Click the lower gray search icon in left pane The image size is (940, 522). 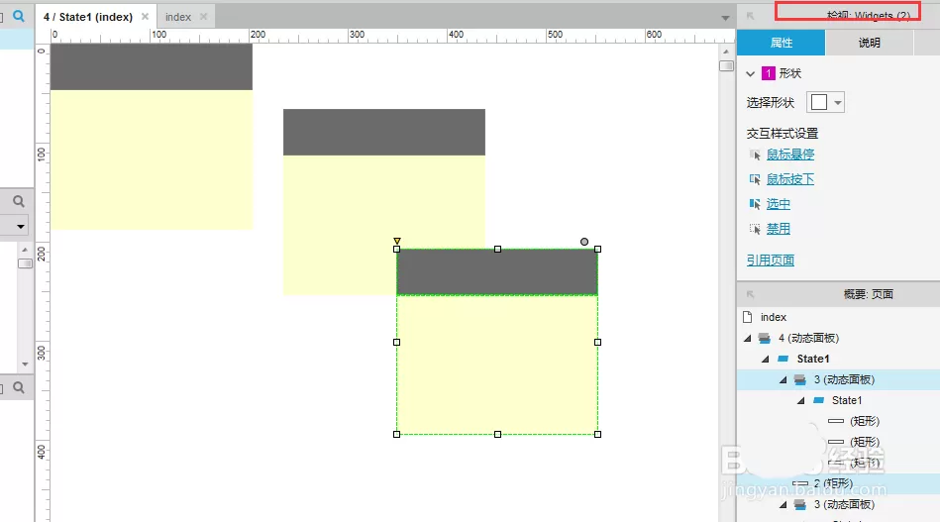tap(19, 387)
